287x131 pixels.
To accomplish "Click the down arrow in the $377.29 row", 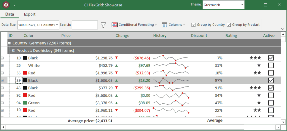I will click(x=116, y=88).
